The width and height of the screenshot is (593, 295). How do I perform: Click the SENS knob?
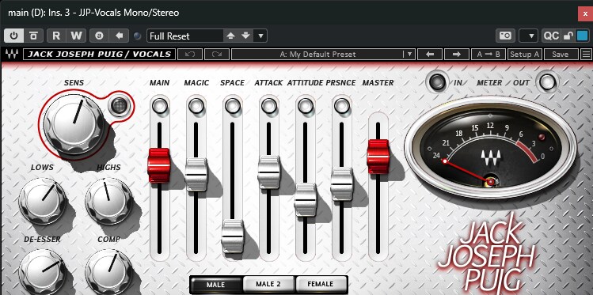pos(74,123)
